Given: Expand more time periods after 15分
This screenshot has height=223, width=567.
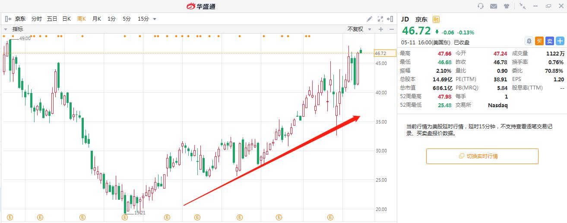Looking at the screenshot, I should tap(155, 19).
